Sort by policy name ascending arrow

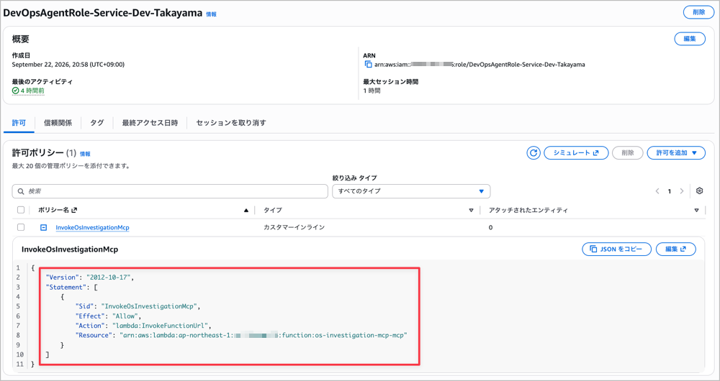[x=246, y=211]
